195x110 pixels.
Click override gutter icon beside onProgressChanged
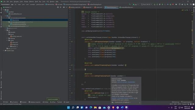pyautogui.click(x=72, y=42)
